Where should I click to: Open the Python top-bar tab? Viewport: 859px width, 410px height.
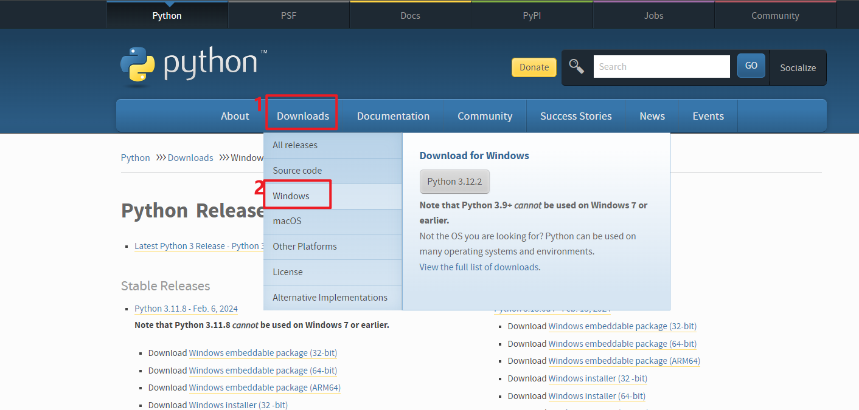(167, 15)
